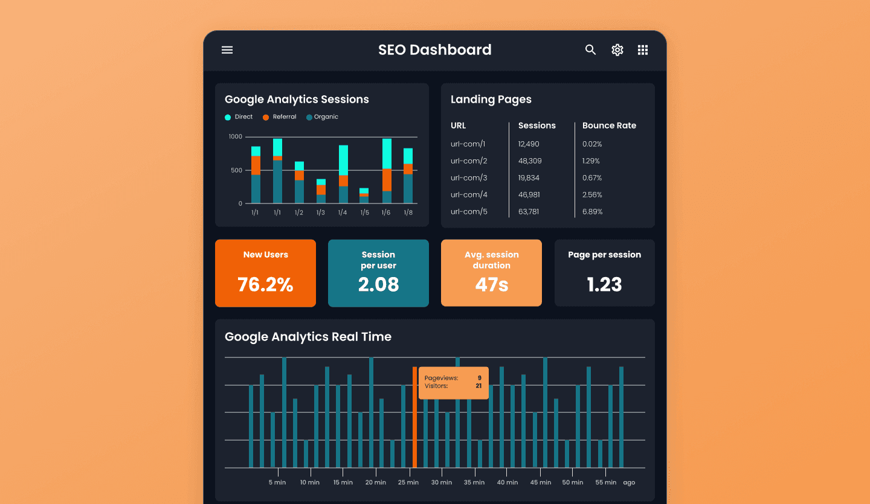This screenshot has width=870, height=504.
Task: Click the 1.29% bounce rate value
Action: 591,161
